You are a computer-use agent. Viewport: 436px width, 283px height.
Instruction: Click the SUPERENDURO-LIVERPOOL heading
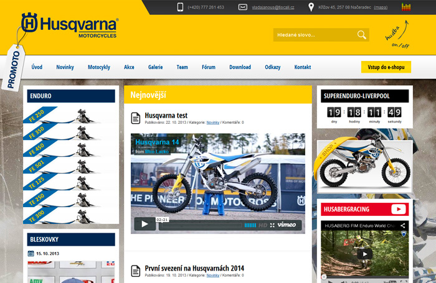(x=356, y=96)
